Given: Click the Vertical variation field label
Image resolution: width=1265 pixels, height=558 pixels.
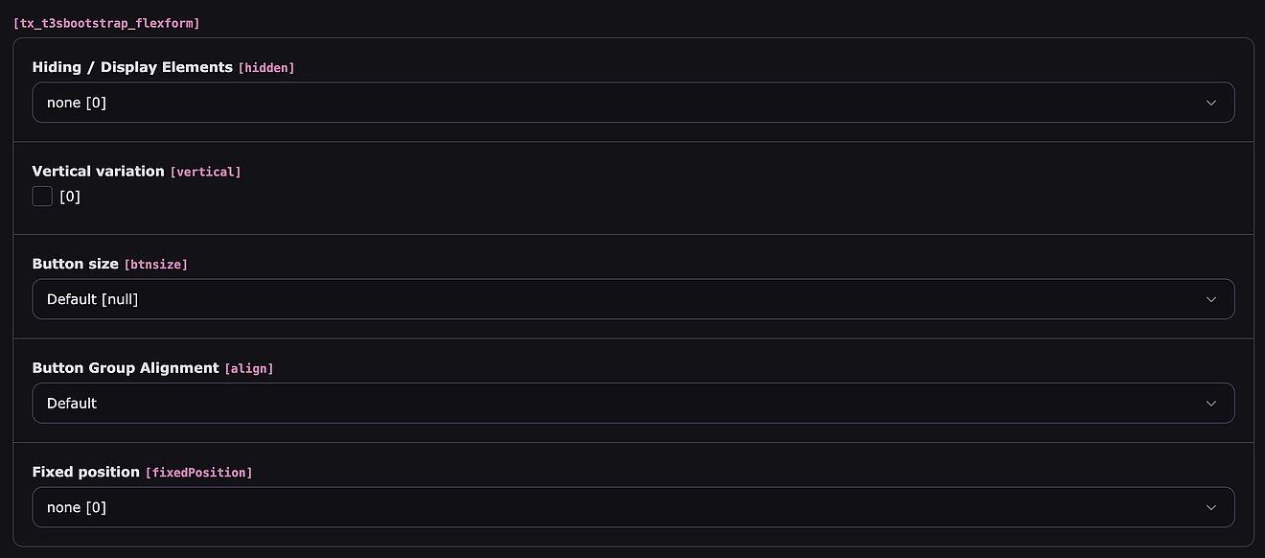Looking at the screenshot, I should 98,172.
